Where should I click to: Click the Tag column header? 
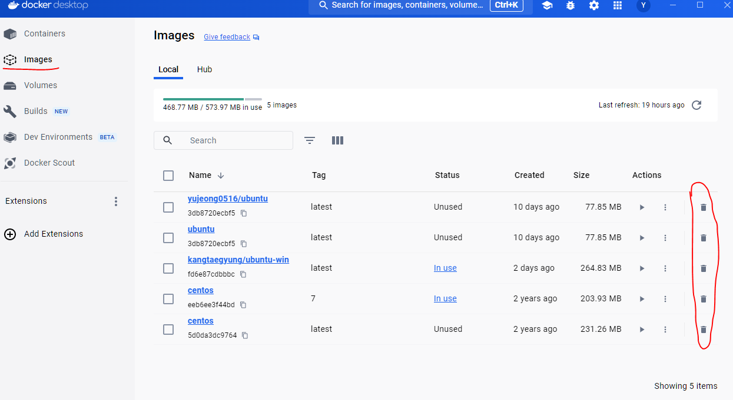click(x=319, y=175)
